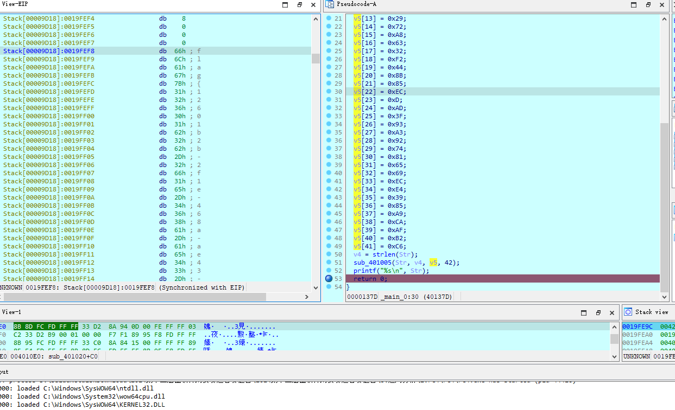Remove the active breakpoint on line 53
This screenshot has width=675, height=410.
pyautogui.click(x=329, y=279)
